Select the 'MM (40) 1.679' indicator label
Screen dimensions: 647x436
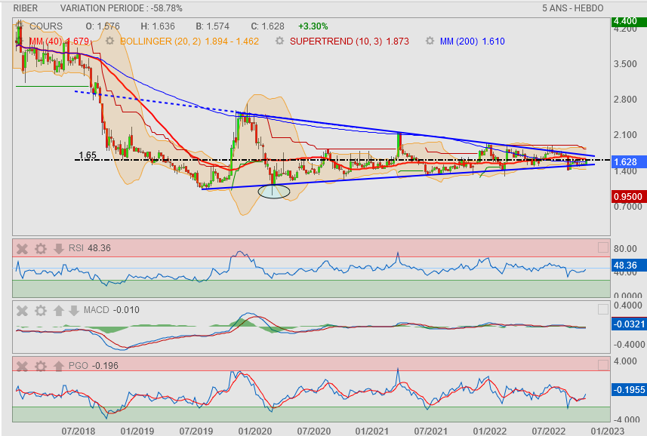point(59,41)
